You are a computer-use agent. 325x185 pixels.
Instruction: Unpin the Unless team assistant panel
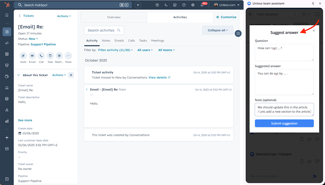pos(313,4)
